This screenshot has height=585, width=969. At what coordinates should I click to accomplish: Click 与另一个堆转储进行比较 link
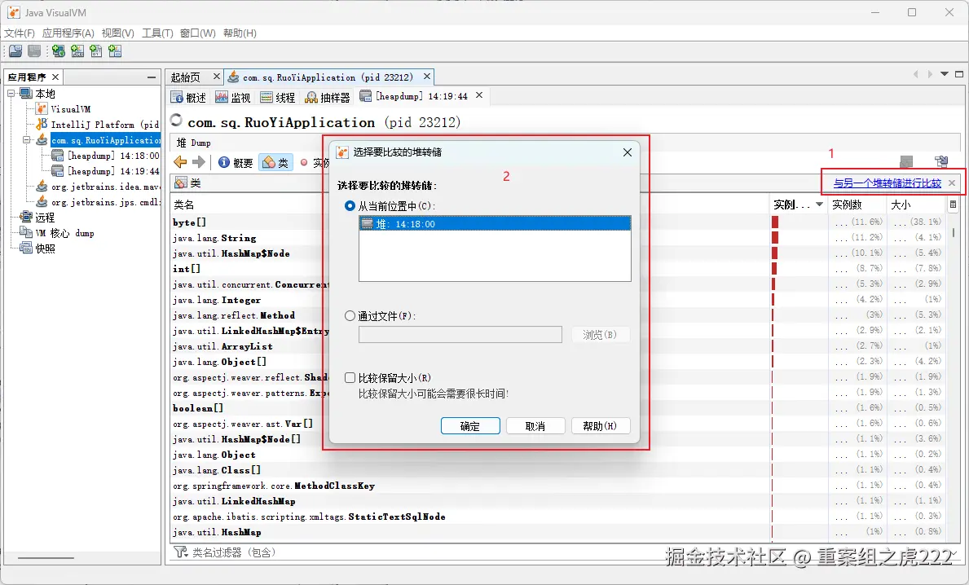click(x=887, y=183)
